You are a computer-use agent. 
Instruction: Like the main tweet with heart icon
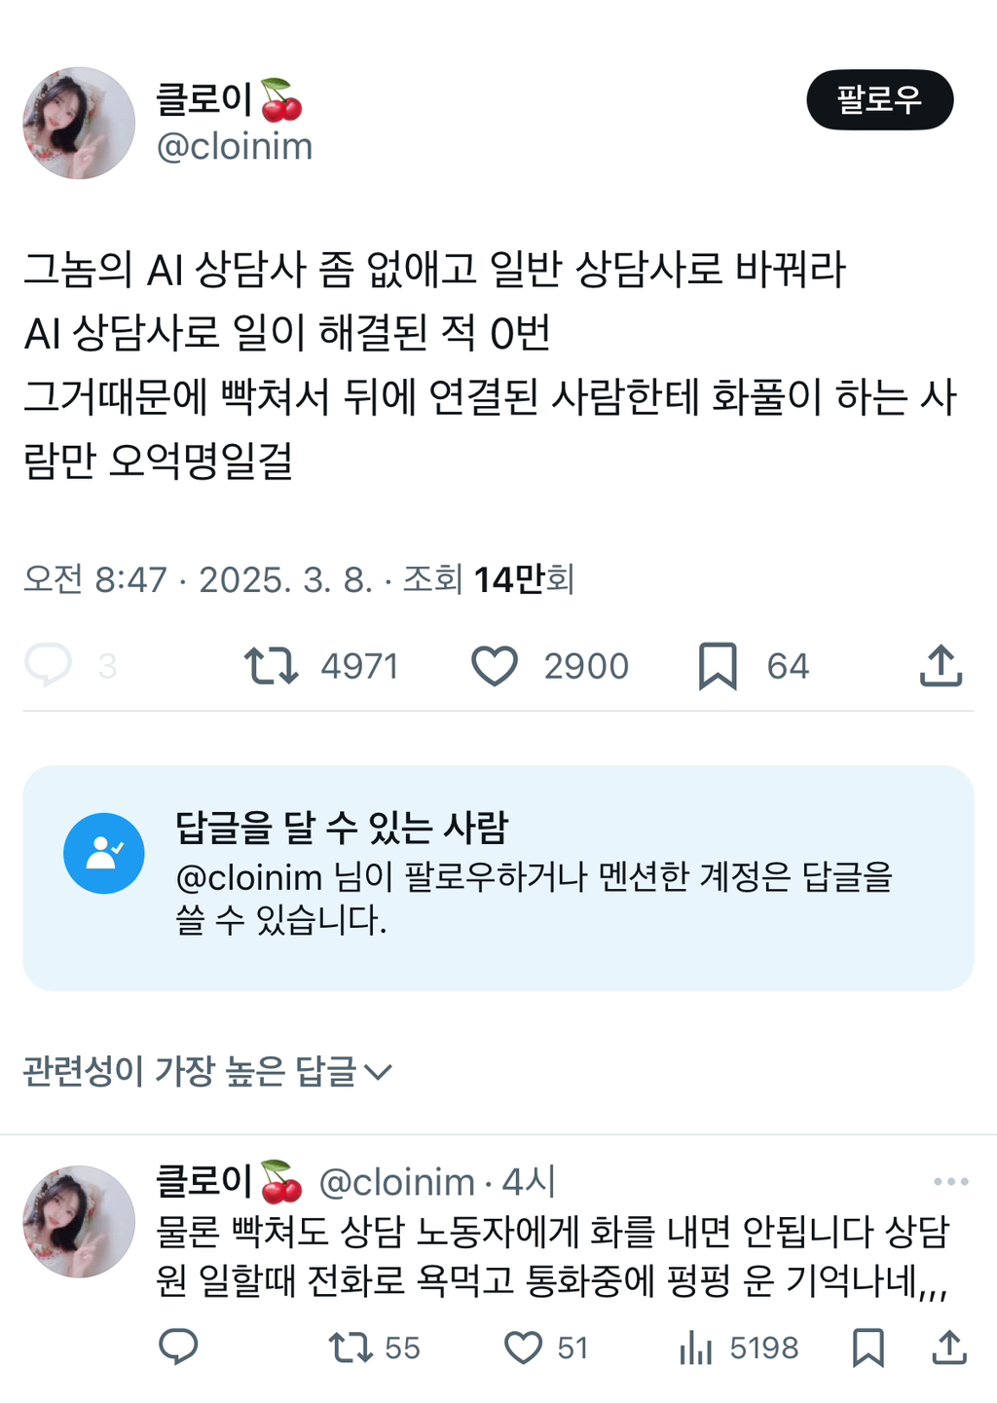click(495, 666)
